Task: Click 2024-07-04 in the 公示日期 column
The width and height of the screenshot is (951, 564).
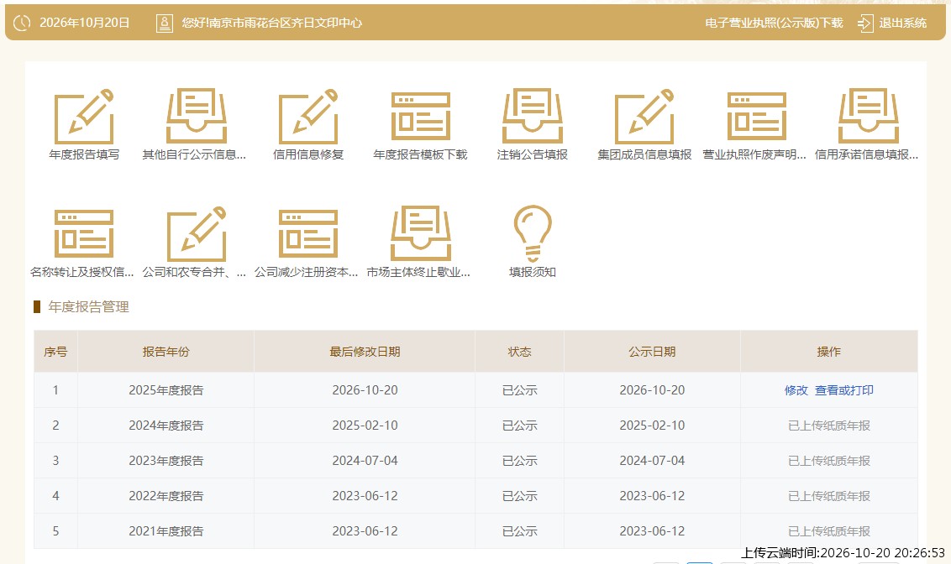Action: [x=652, y=461]
